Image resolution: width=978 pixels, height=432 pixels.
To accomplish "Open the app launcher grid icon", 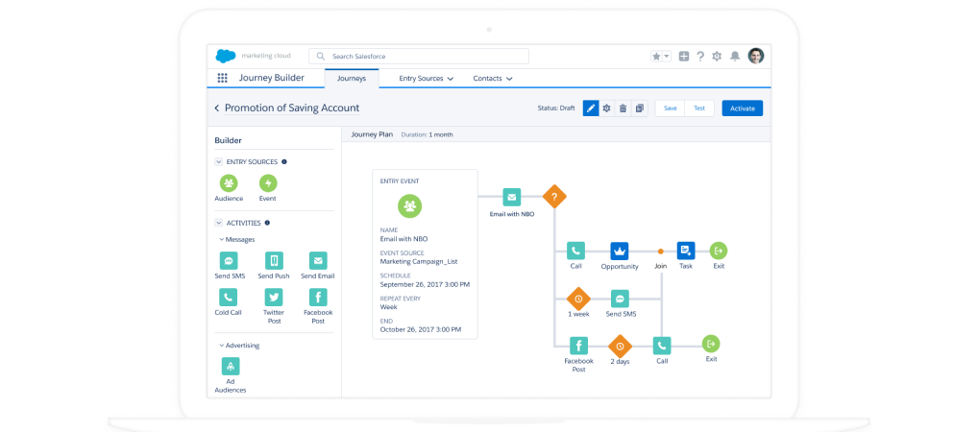I will [x=222, y=78].
